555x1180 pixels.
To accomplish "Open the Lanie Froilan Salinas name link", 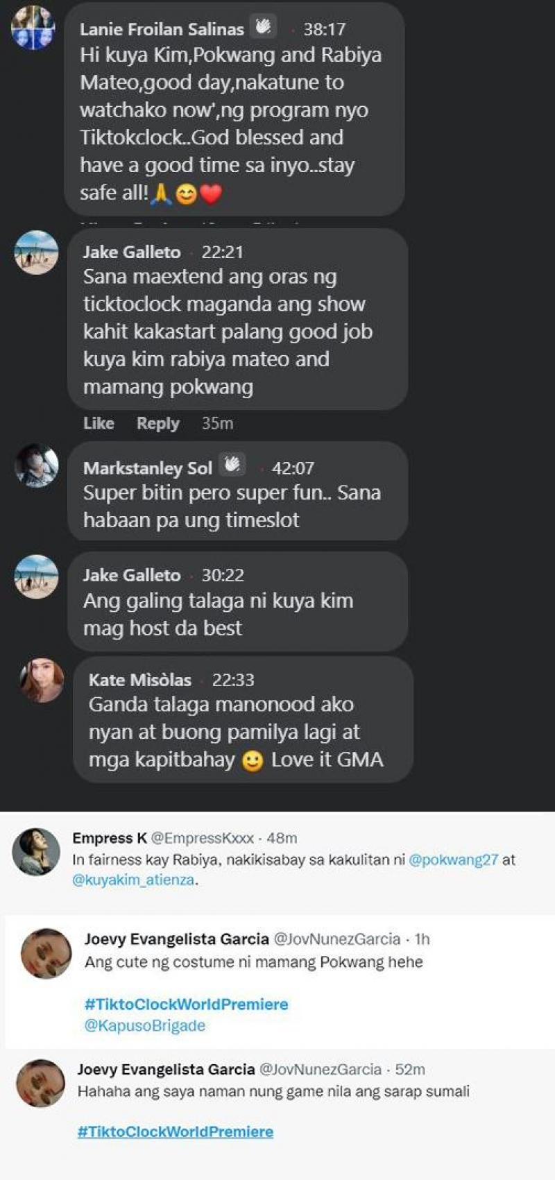I will [x=162, y=29].
